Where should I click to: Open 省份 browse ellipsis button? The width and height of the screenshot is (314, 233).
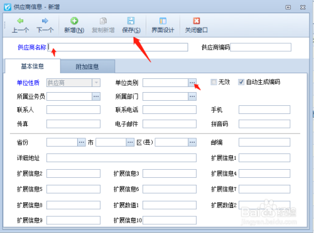click(82, 142)
